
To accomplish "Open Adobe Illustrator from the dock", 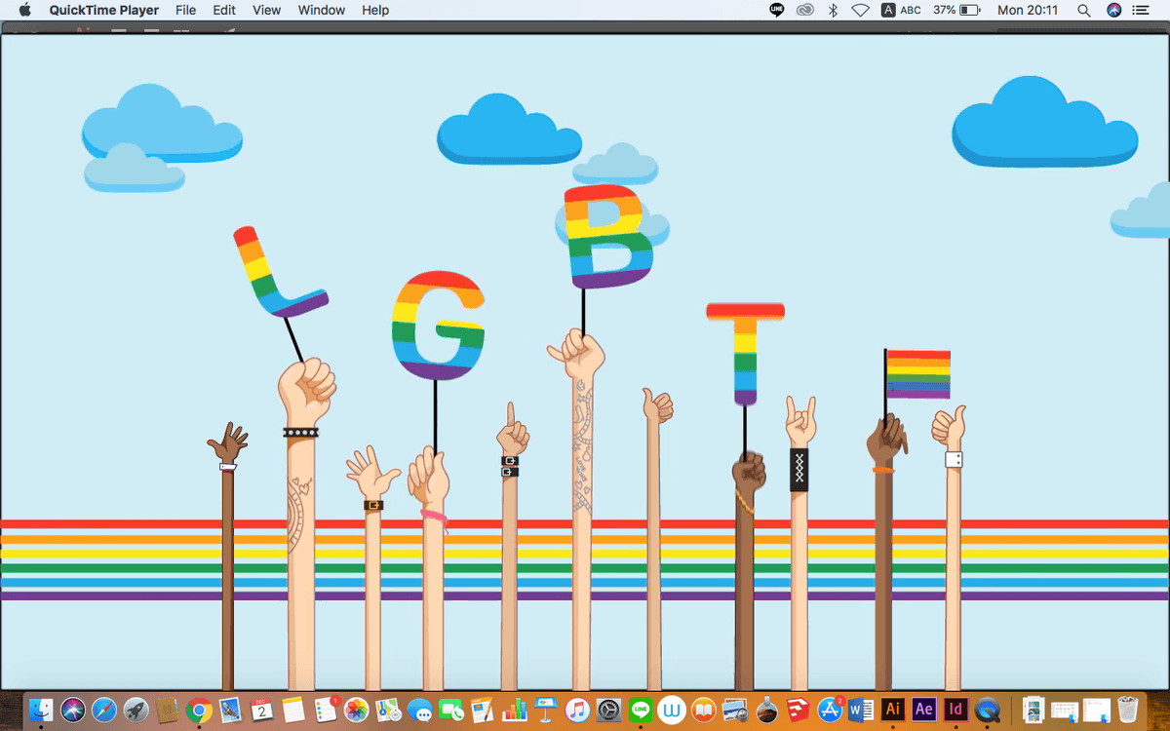I will pos(892,709).
